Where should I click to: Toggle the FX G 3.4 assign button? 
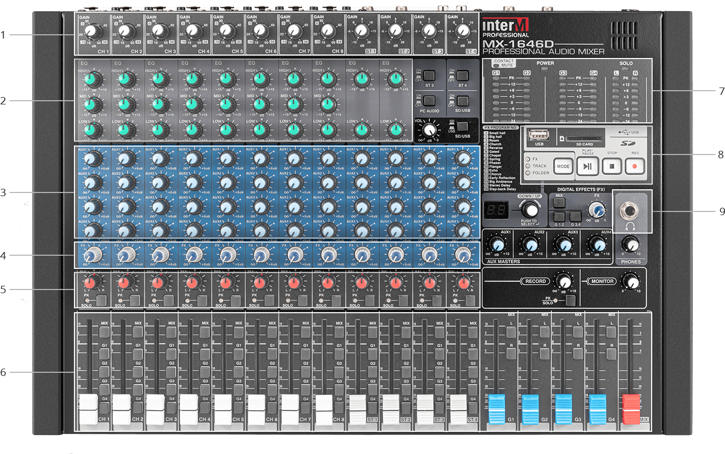(576, 216)
